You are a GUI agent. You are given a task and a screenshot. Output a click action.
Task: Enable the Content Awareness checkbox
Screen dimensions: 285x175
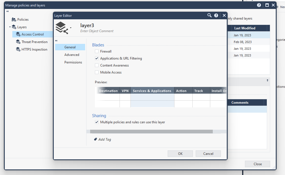tap(97, 65)
